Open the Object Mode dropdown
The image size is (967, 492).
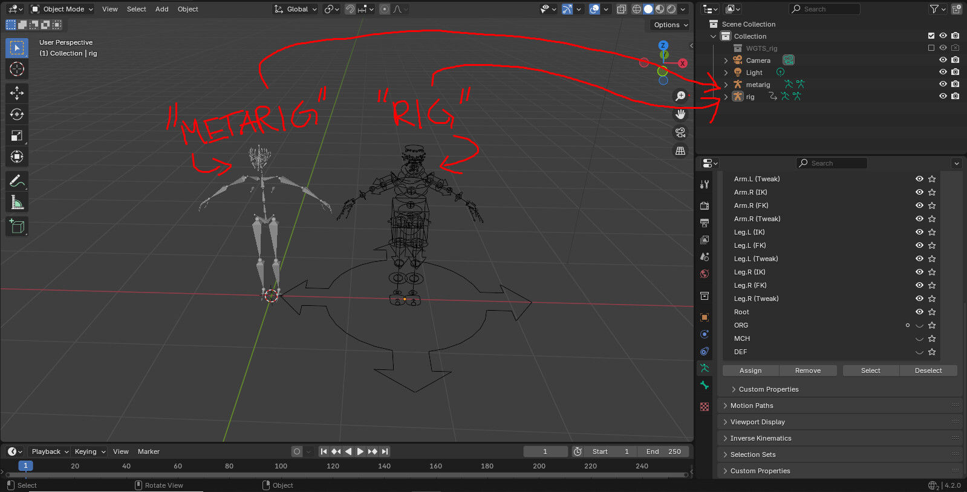62,9
